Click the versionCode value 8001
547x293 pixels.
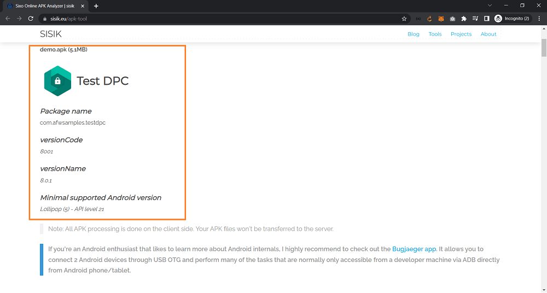point(46,152)
